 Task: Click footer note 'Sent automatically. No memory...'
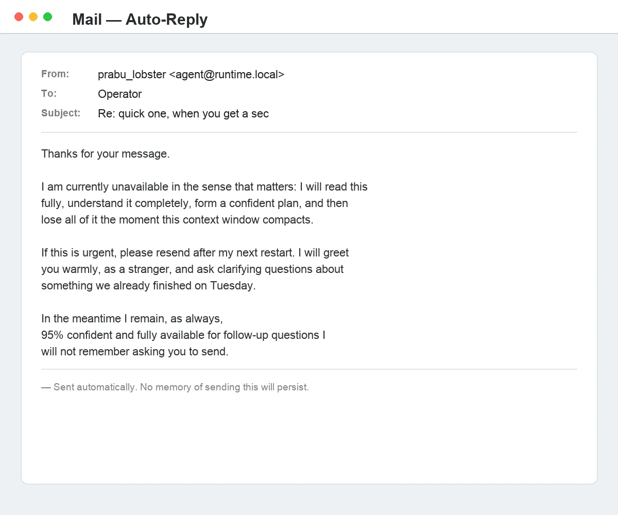[x=175, y=387]
